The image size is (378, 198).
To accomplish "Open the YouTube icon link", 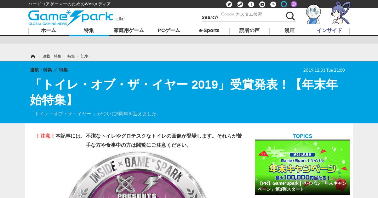I will 262,4.
